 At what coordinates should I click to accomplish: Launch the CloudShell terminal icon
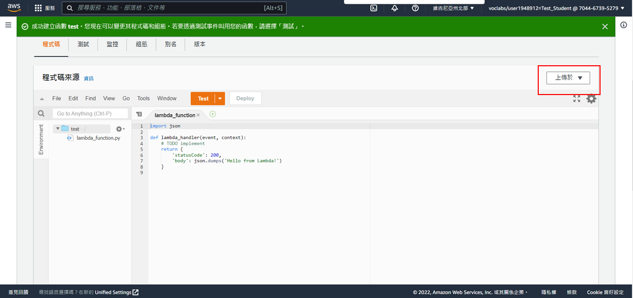pos(374,8)
